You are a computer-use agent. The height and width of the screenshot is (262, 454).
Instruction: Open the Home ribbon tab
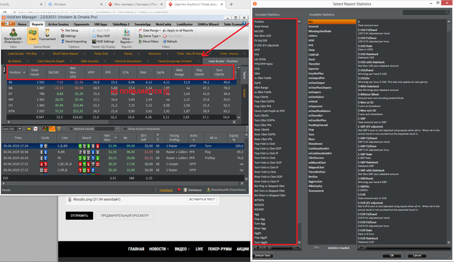pyautogui.click(x=22, y=25)
